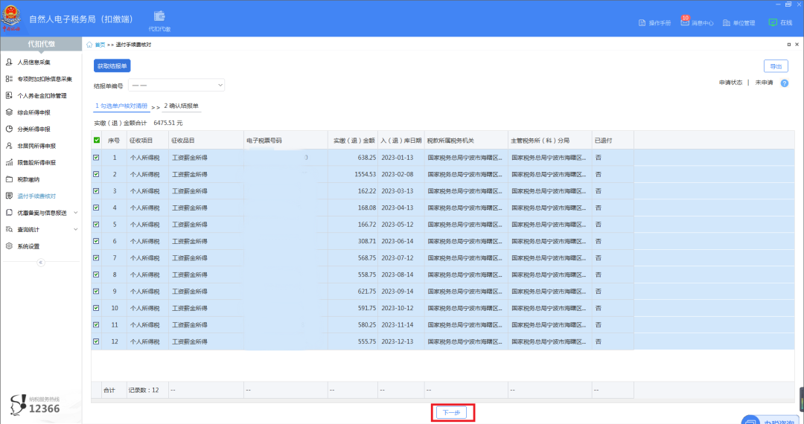The height and width of the screenshot is (424, 804).
Task: Click the green 在线 status monitor icon
Action: pos(773,22)
